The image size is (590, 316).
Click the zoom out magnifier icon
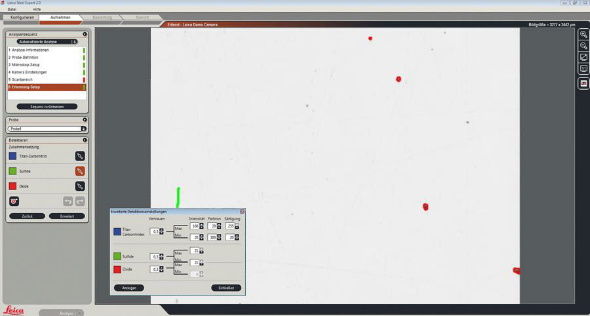[x=583, y=46]
